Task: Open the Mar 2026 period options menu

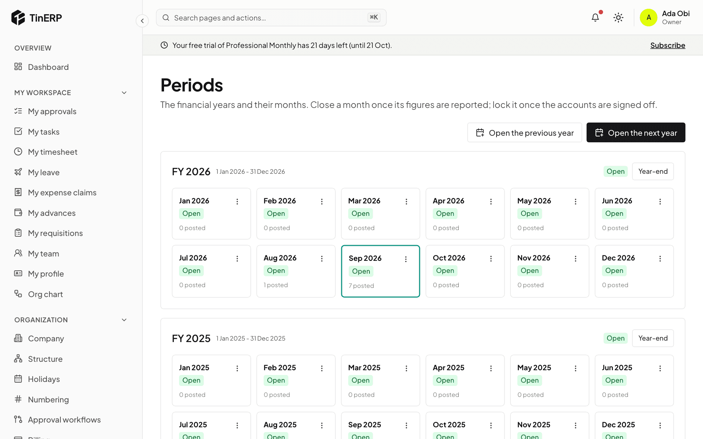Action: tap(406, 202)
